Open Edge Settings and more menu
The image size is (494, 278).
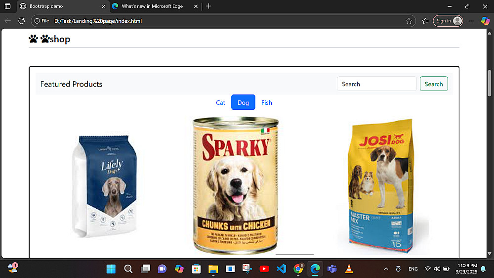[471, 21]
